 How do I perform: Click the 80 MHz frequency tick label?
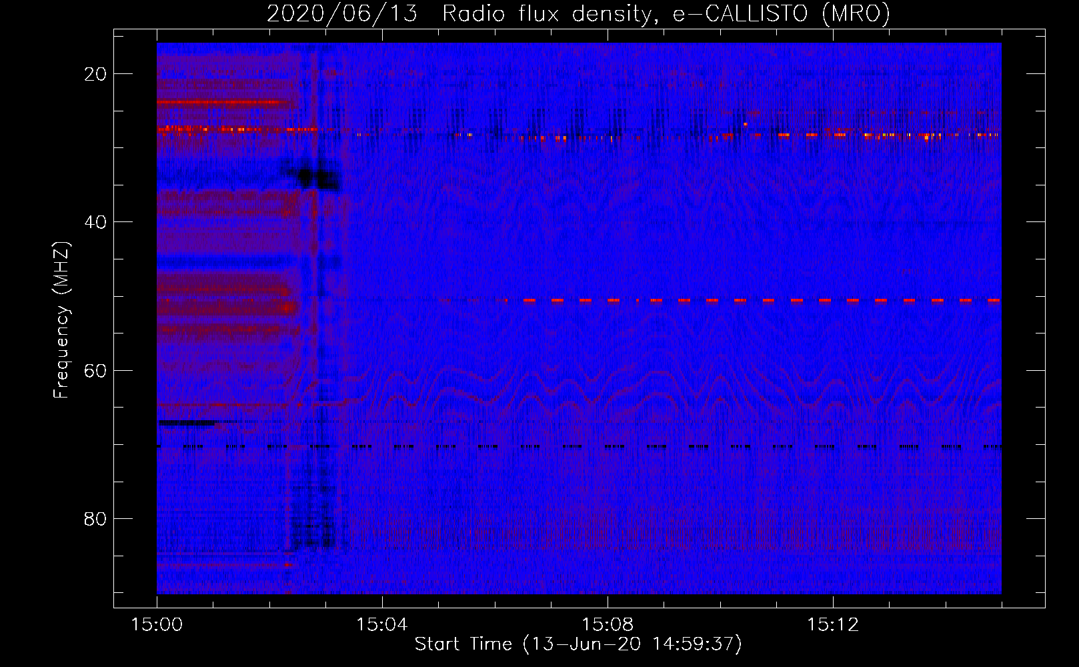coord(96,518)
